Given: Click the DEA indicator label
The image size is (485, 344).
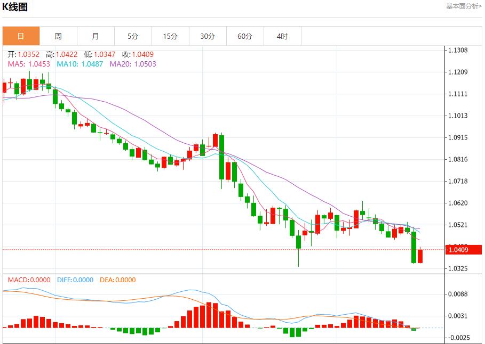Looking at the screenshot, I should point(118,280).
